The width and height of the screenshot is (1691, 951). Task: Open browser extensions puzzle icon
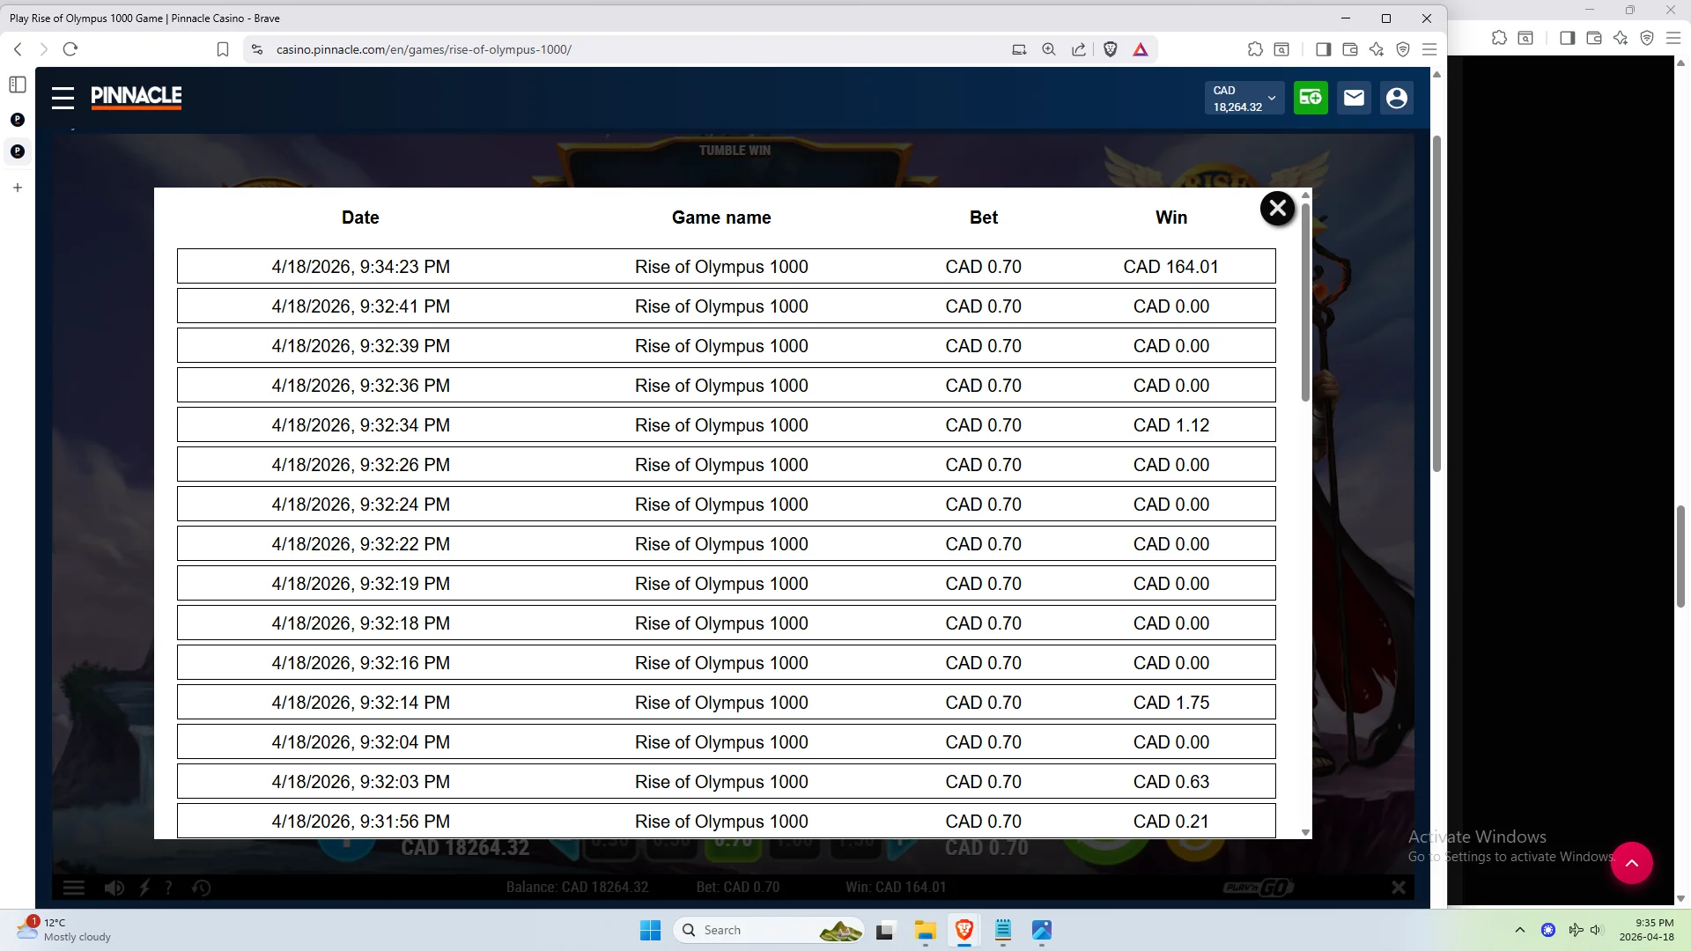(x=1255, y=49)
